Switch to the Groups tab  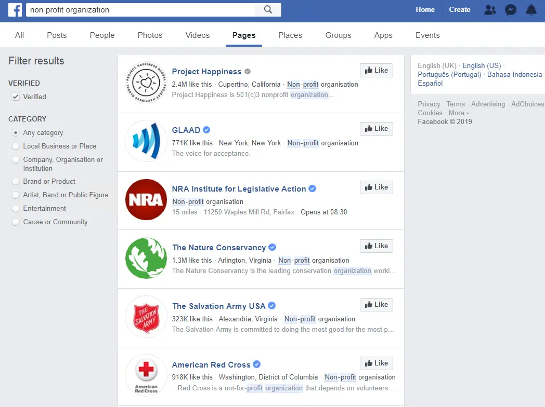[338, 35]
